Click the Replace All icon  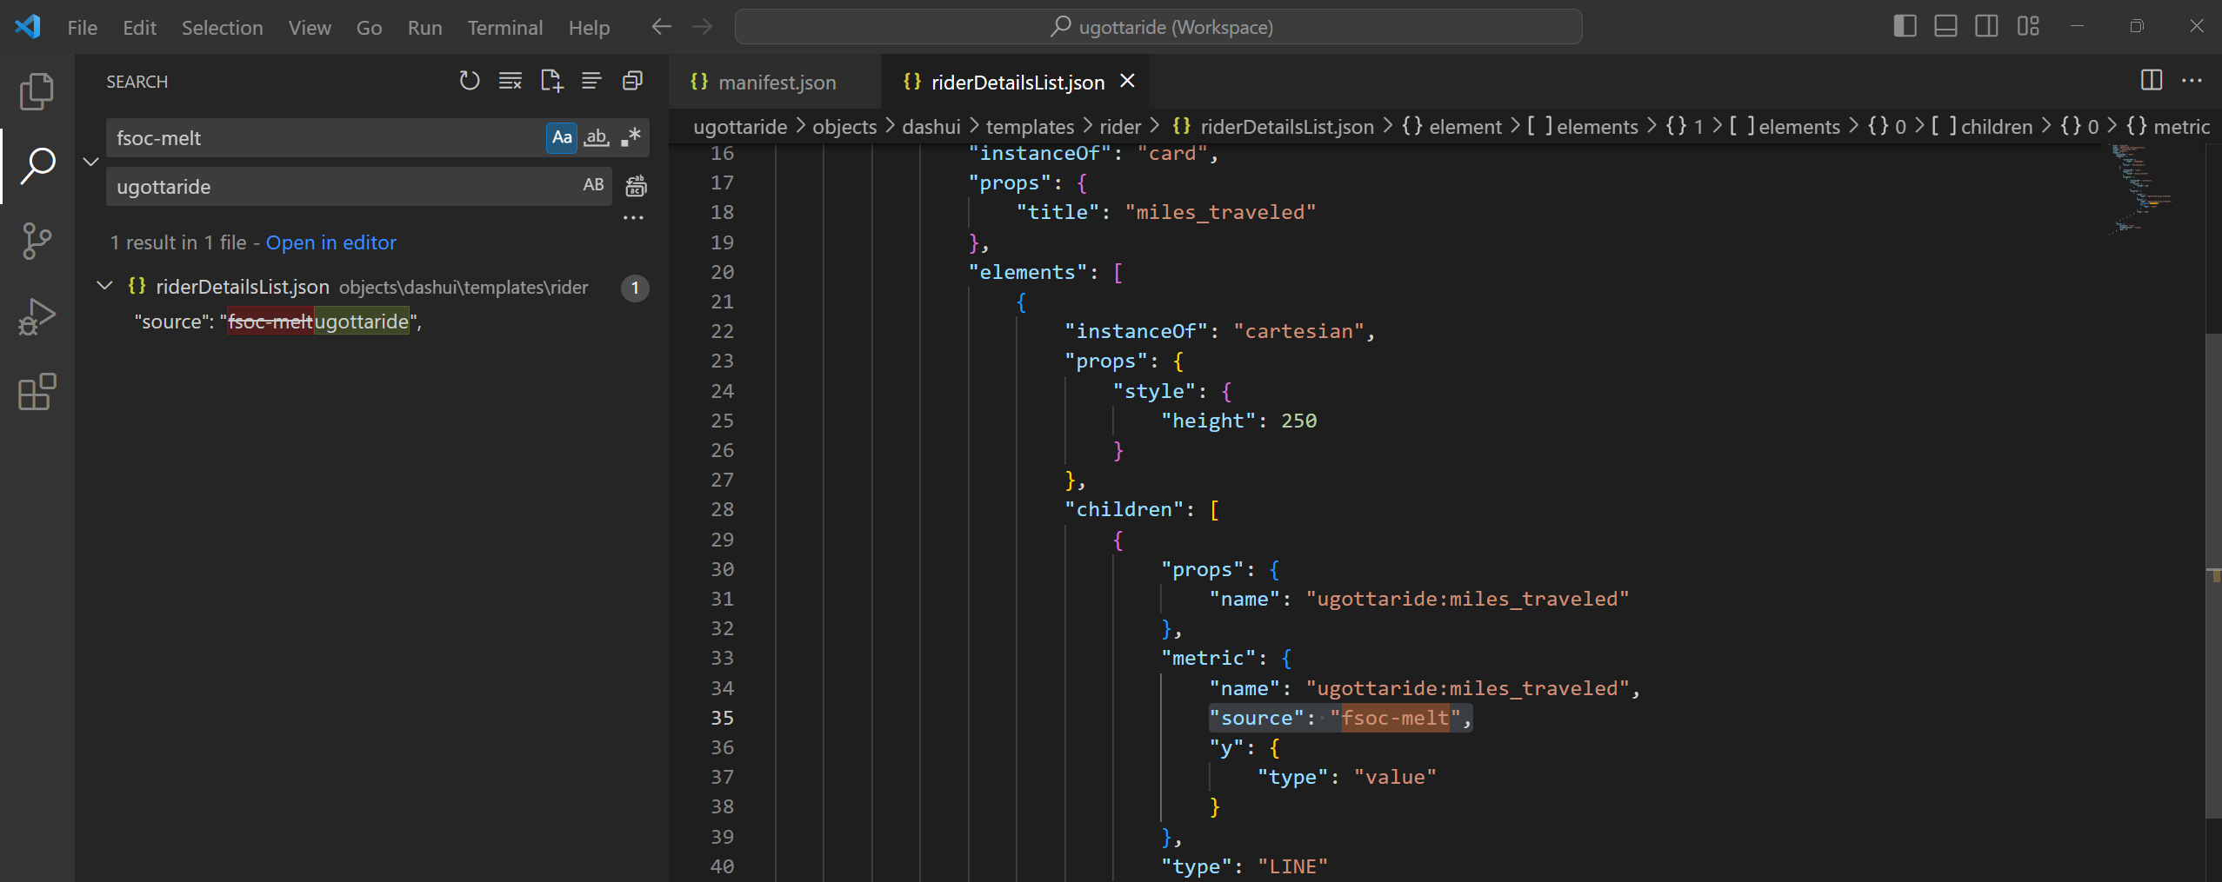coord(637,186)
